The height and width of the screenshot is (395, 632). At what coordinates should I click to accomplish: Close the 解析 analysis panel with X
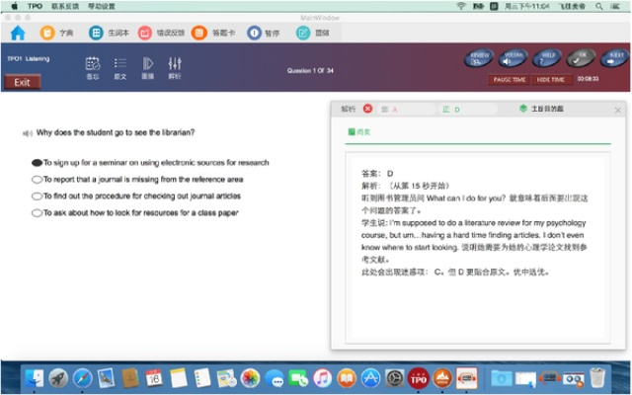(x=617, y=110)
